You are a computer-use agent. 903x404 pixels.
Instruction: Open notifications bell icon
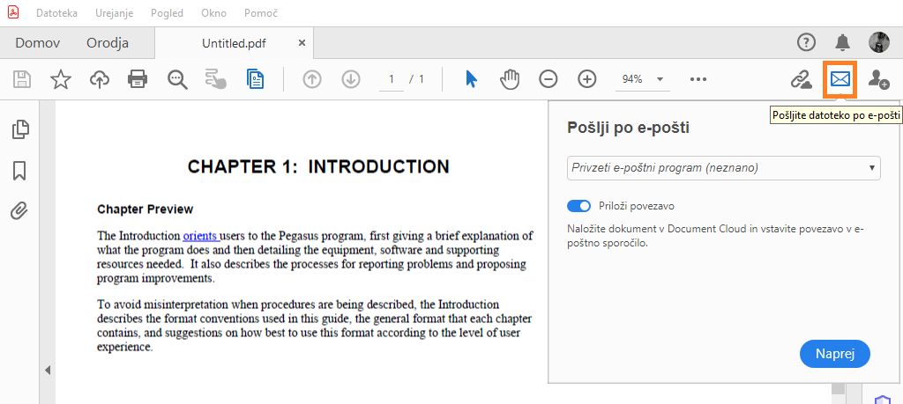point(842,42)
